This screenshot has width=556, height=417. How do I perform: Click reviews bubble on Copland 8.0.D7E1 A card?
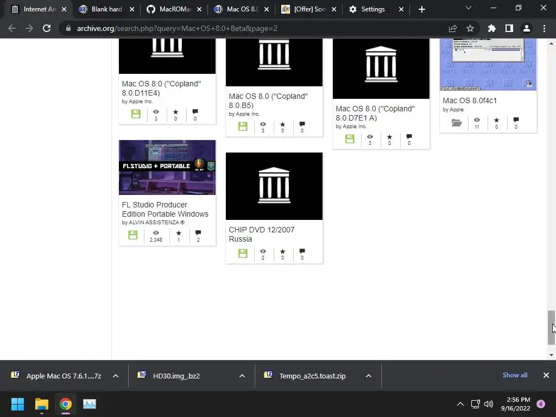click(x=409, y=136)
